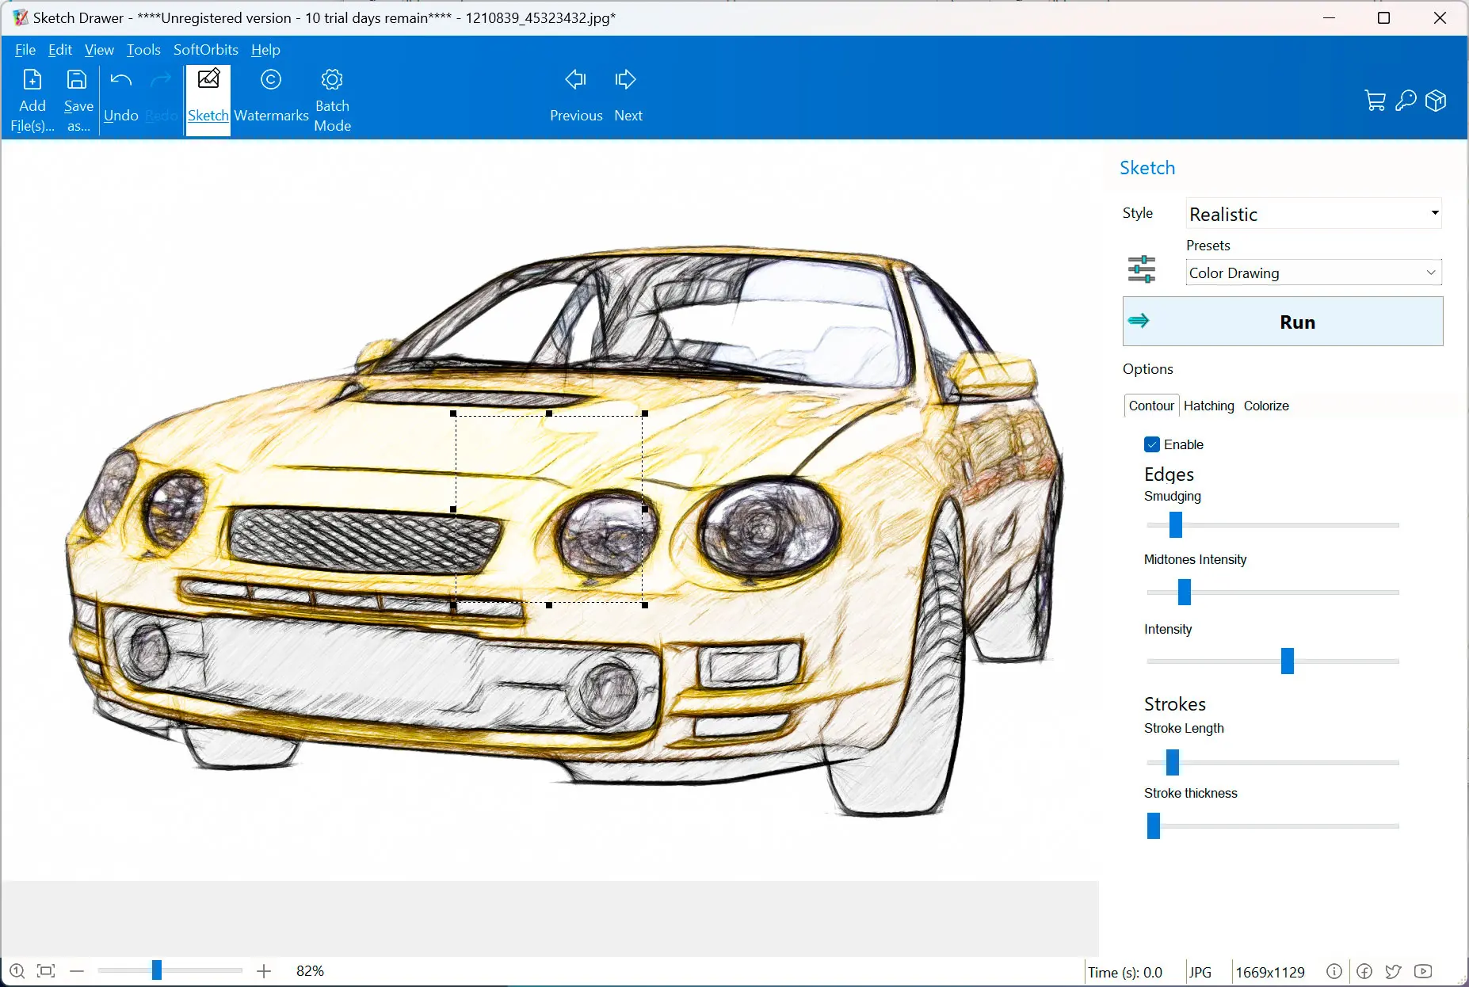This screenshot has width=1469, height=987.
Task: Click Next to show the next image
Action: coord(627,95)
